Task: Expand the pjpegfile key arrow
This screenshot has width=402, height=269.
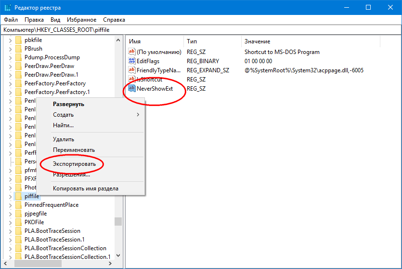Action: 10,214
